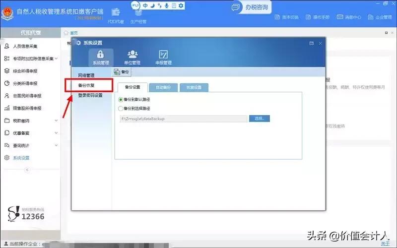Open 企业管理 in top bar

tap(380, 17)
